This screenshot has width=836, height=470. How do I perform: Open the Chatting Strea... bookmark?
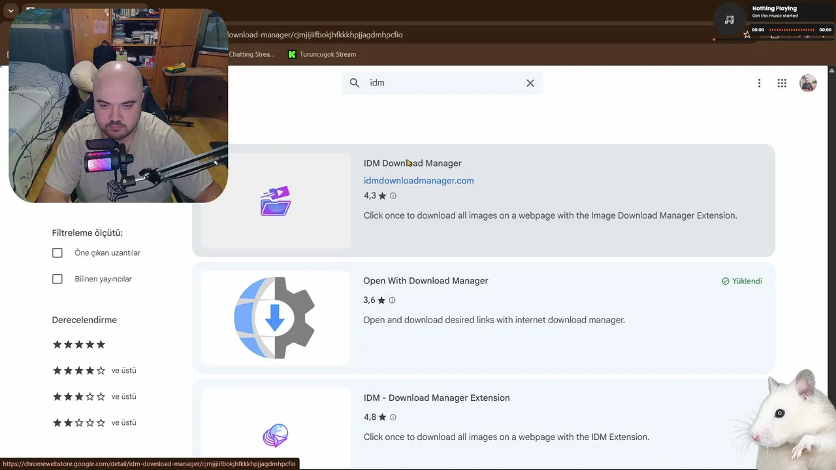pyautogui.click(x=251, y=54)
